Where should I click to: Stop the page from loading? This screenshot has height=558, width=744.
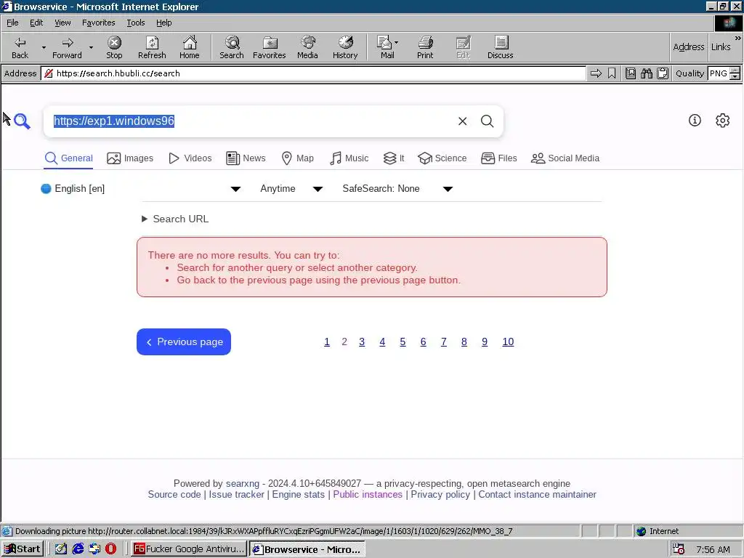(x=114, y=47)
